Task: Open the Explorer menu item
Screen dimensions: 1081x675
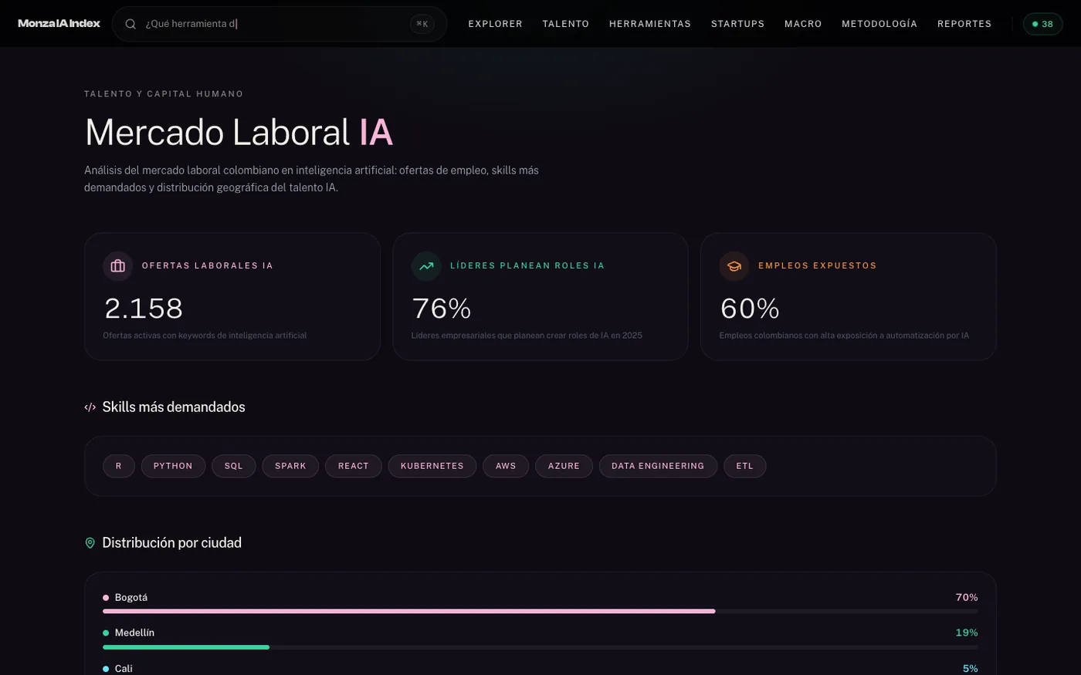Action: click(x=496, y=24)
